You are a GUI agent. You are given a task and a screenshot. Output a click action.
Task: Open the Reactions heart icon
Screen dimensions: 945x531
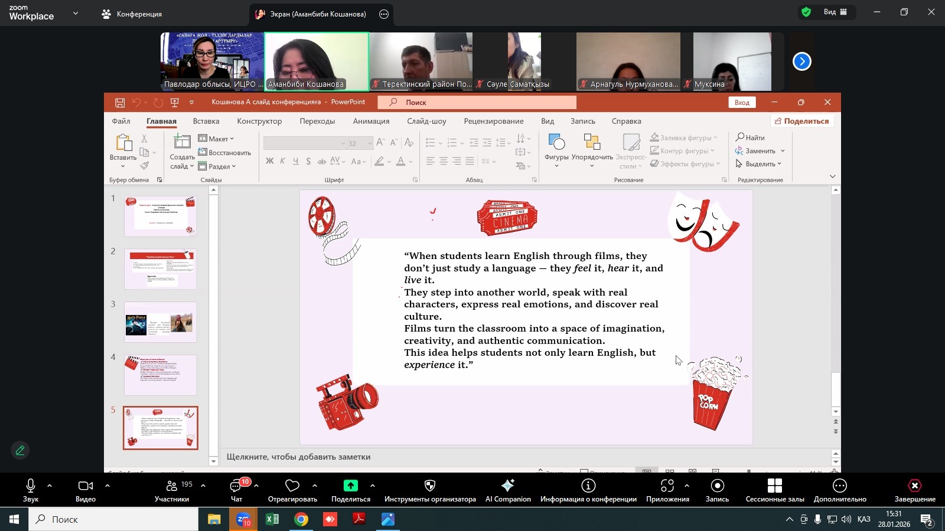292,486
